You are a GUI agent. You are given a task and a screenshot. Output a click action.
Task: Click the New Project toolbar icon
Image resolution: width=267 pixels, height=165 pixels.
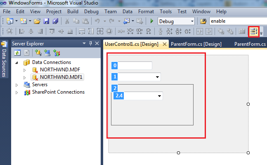click(x=10, y=21)
